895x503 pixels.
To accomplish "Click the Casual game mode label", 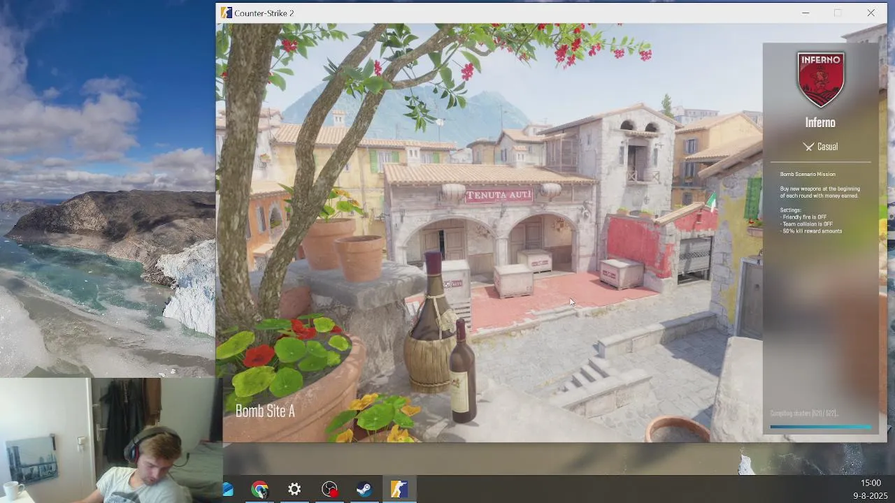I will [x=827, y=147].
